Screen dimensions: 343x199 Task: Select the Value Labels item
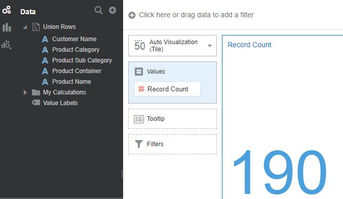(x=60, y=103)
